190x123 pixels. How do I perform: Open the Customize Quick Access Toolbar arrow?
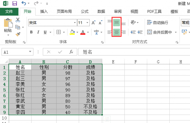tap(47, 4)
